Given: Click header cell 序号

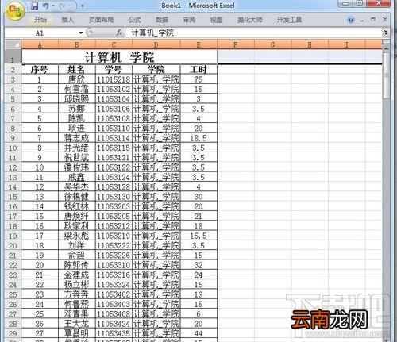Looking at the screenshot, I should click(x=40, y=70).
